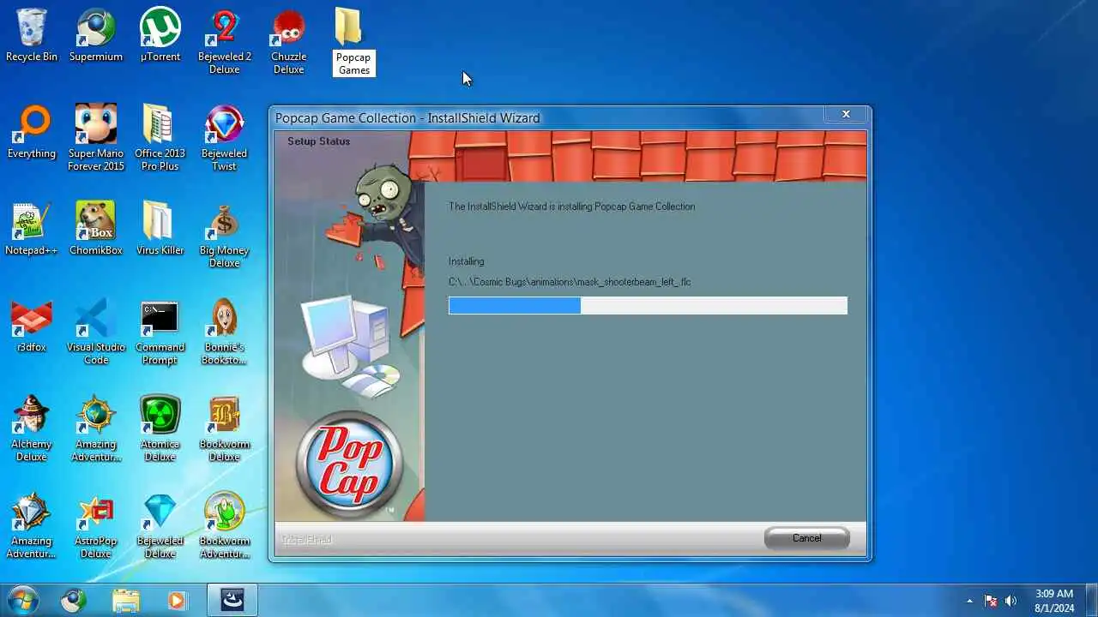This screenshot has width=1098, height=617.
Task: Select the r3dfox browser icon
Action: click(32, 326)
